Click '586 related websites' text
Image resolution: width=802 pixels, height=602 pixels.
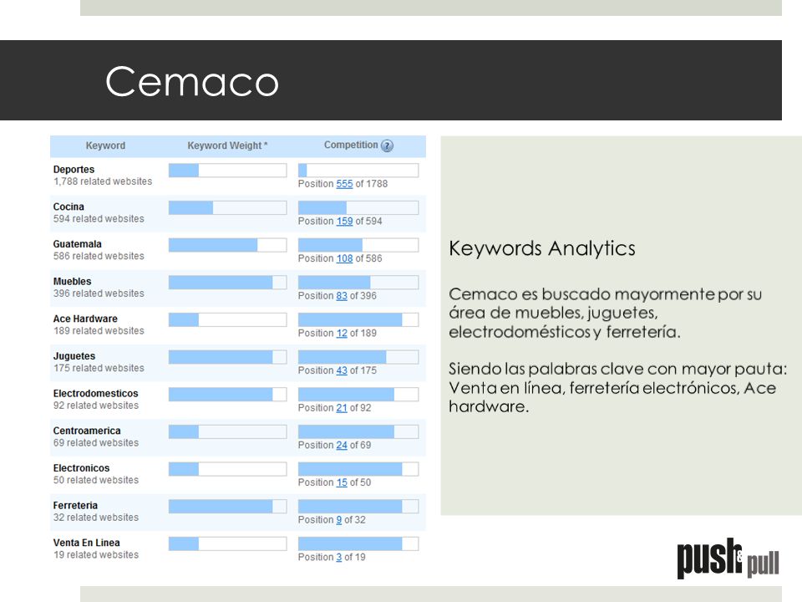[99, 257]
